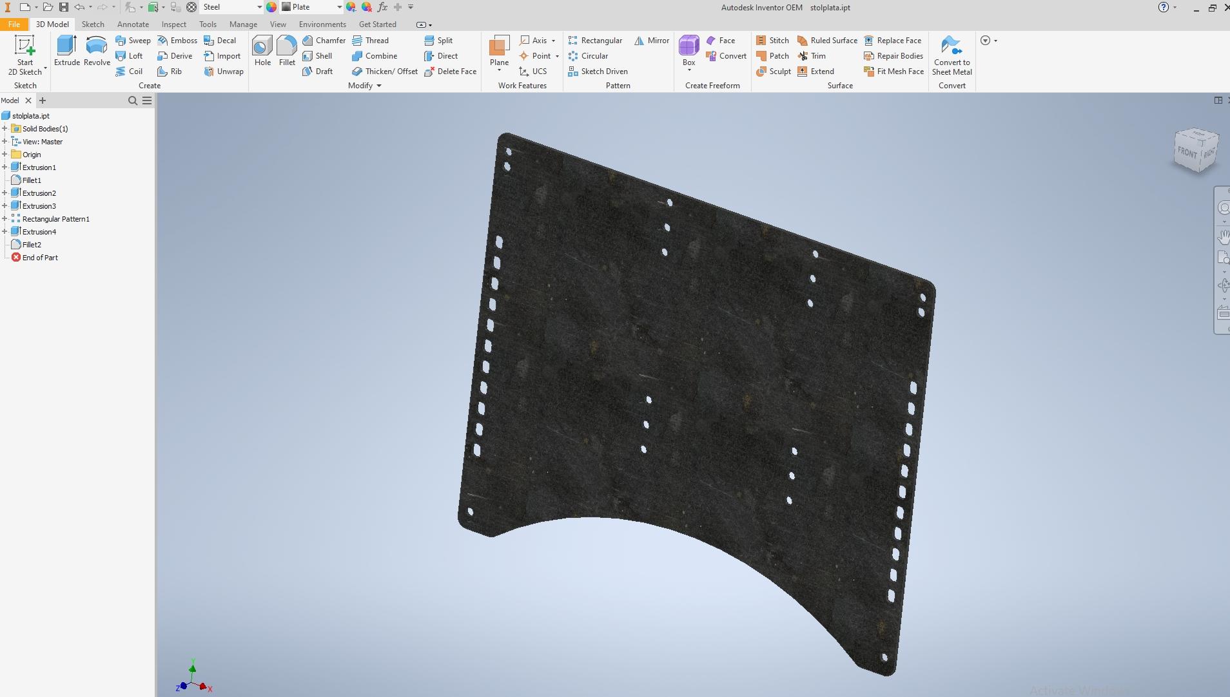Select the Ruled Surface tool
This screenshot has height=697, width=1230.
click(827, 40)
